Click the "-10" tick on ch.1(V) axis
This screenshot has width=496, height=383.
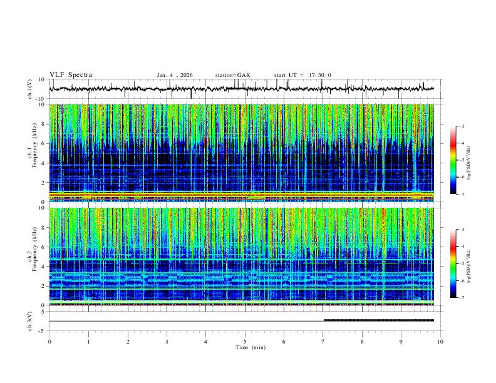41,99
